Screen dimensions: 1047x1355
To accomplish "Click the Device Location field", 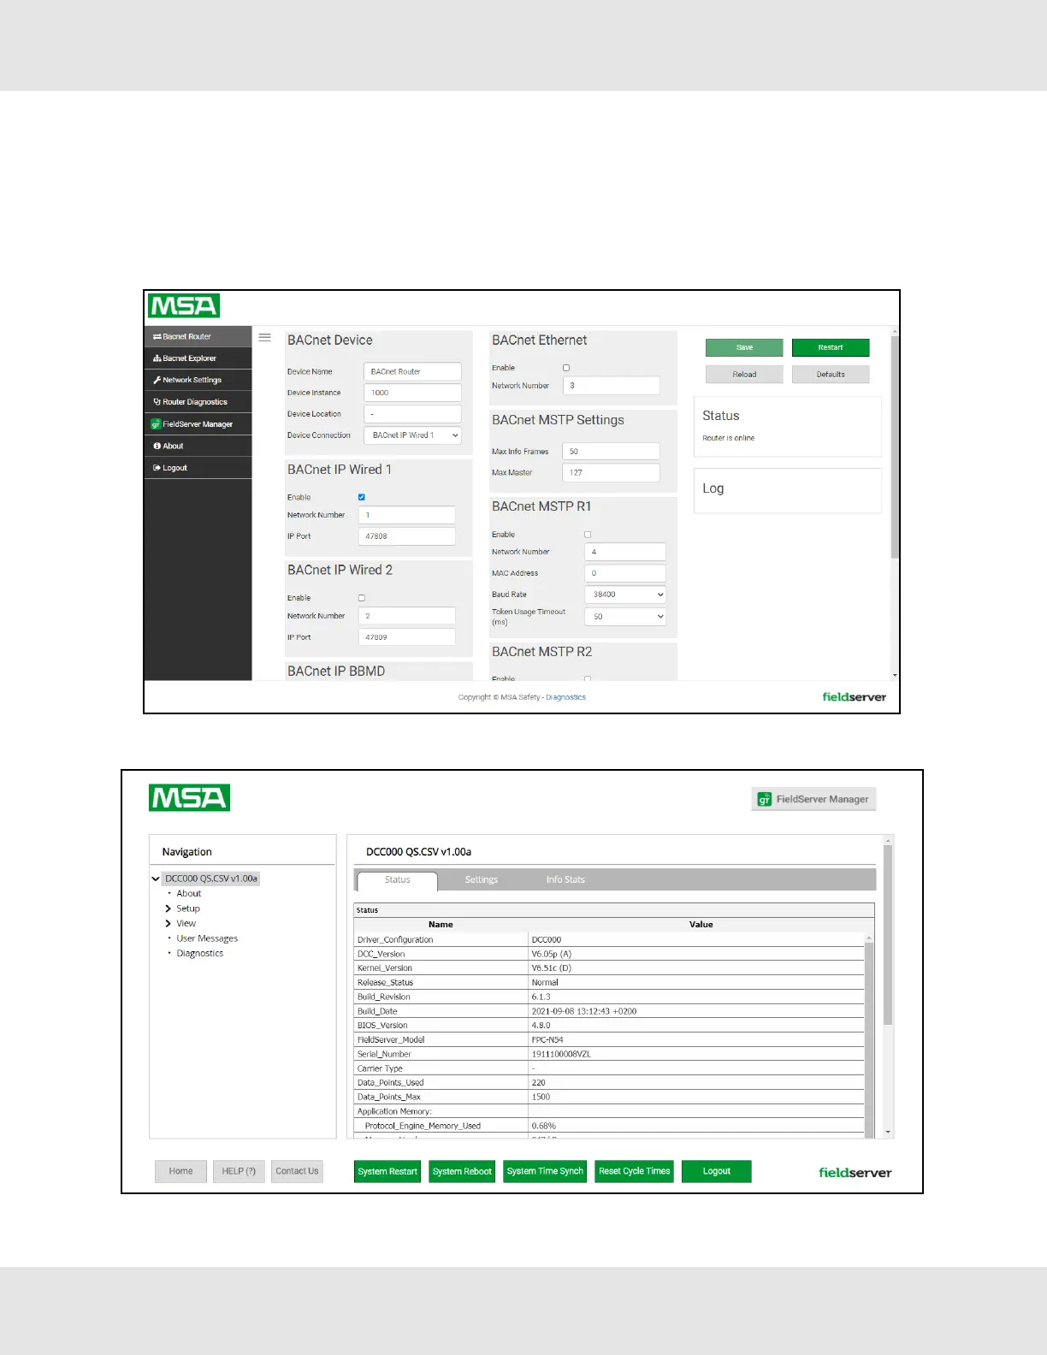I will 412,414.
